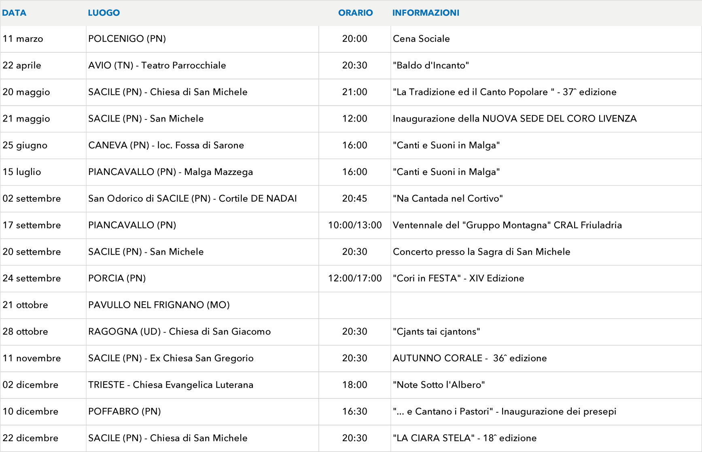
Task: Click 'CANEVA (PN) - loc. Fossa di Sarone'
Action: [x=166, y=145]
